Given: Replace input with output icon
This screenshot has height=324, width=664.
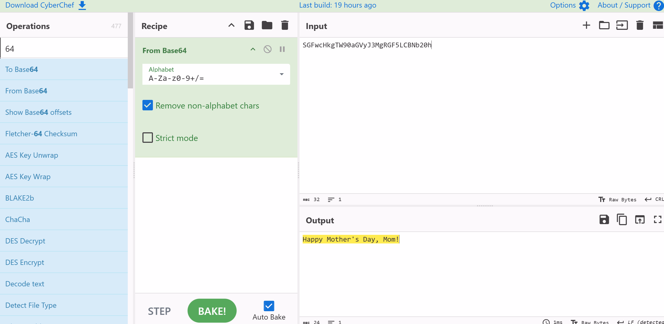Looking at the screenshot, I should (x=640, y=220).
